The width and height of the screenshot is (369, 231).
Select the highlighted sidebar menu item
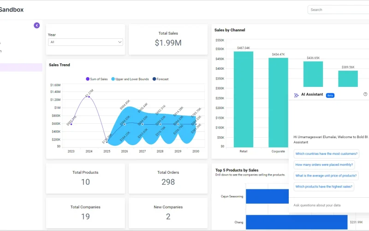(21, 67)
